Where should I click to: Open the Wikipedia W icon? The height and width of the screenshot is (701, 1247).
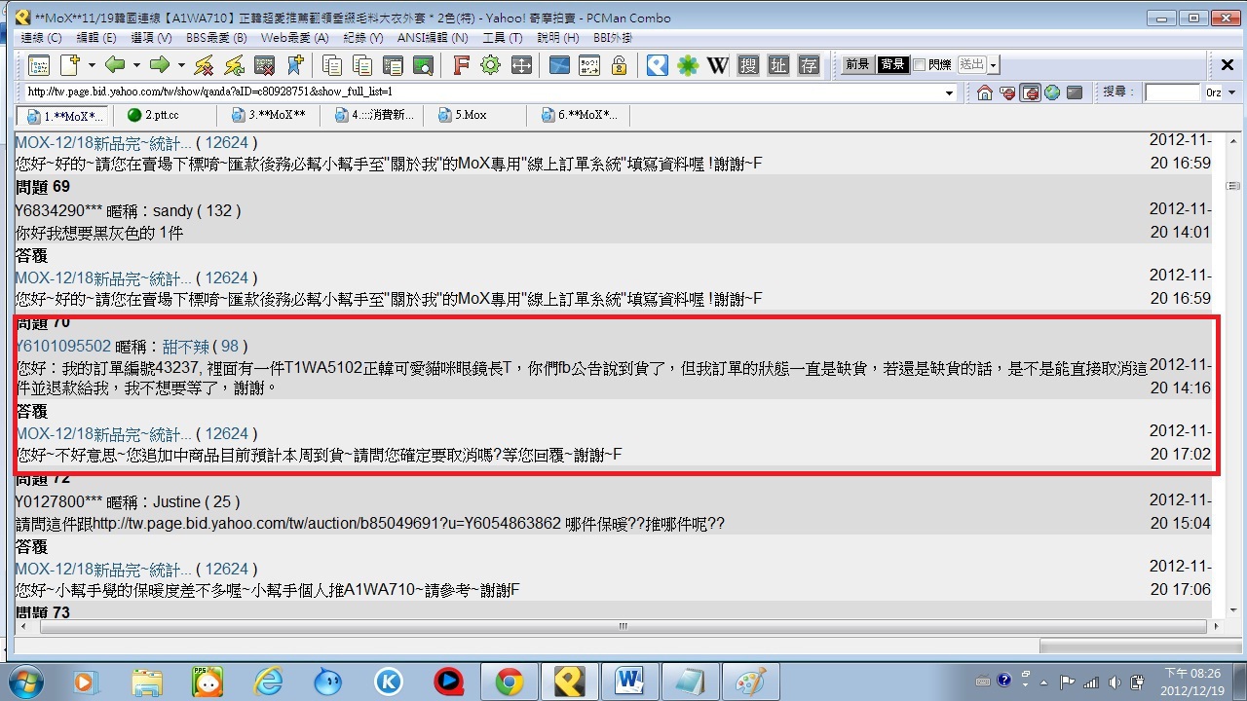click(x=718, y=65)
